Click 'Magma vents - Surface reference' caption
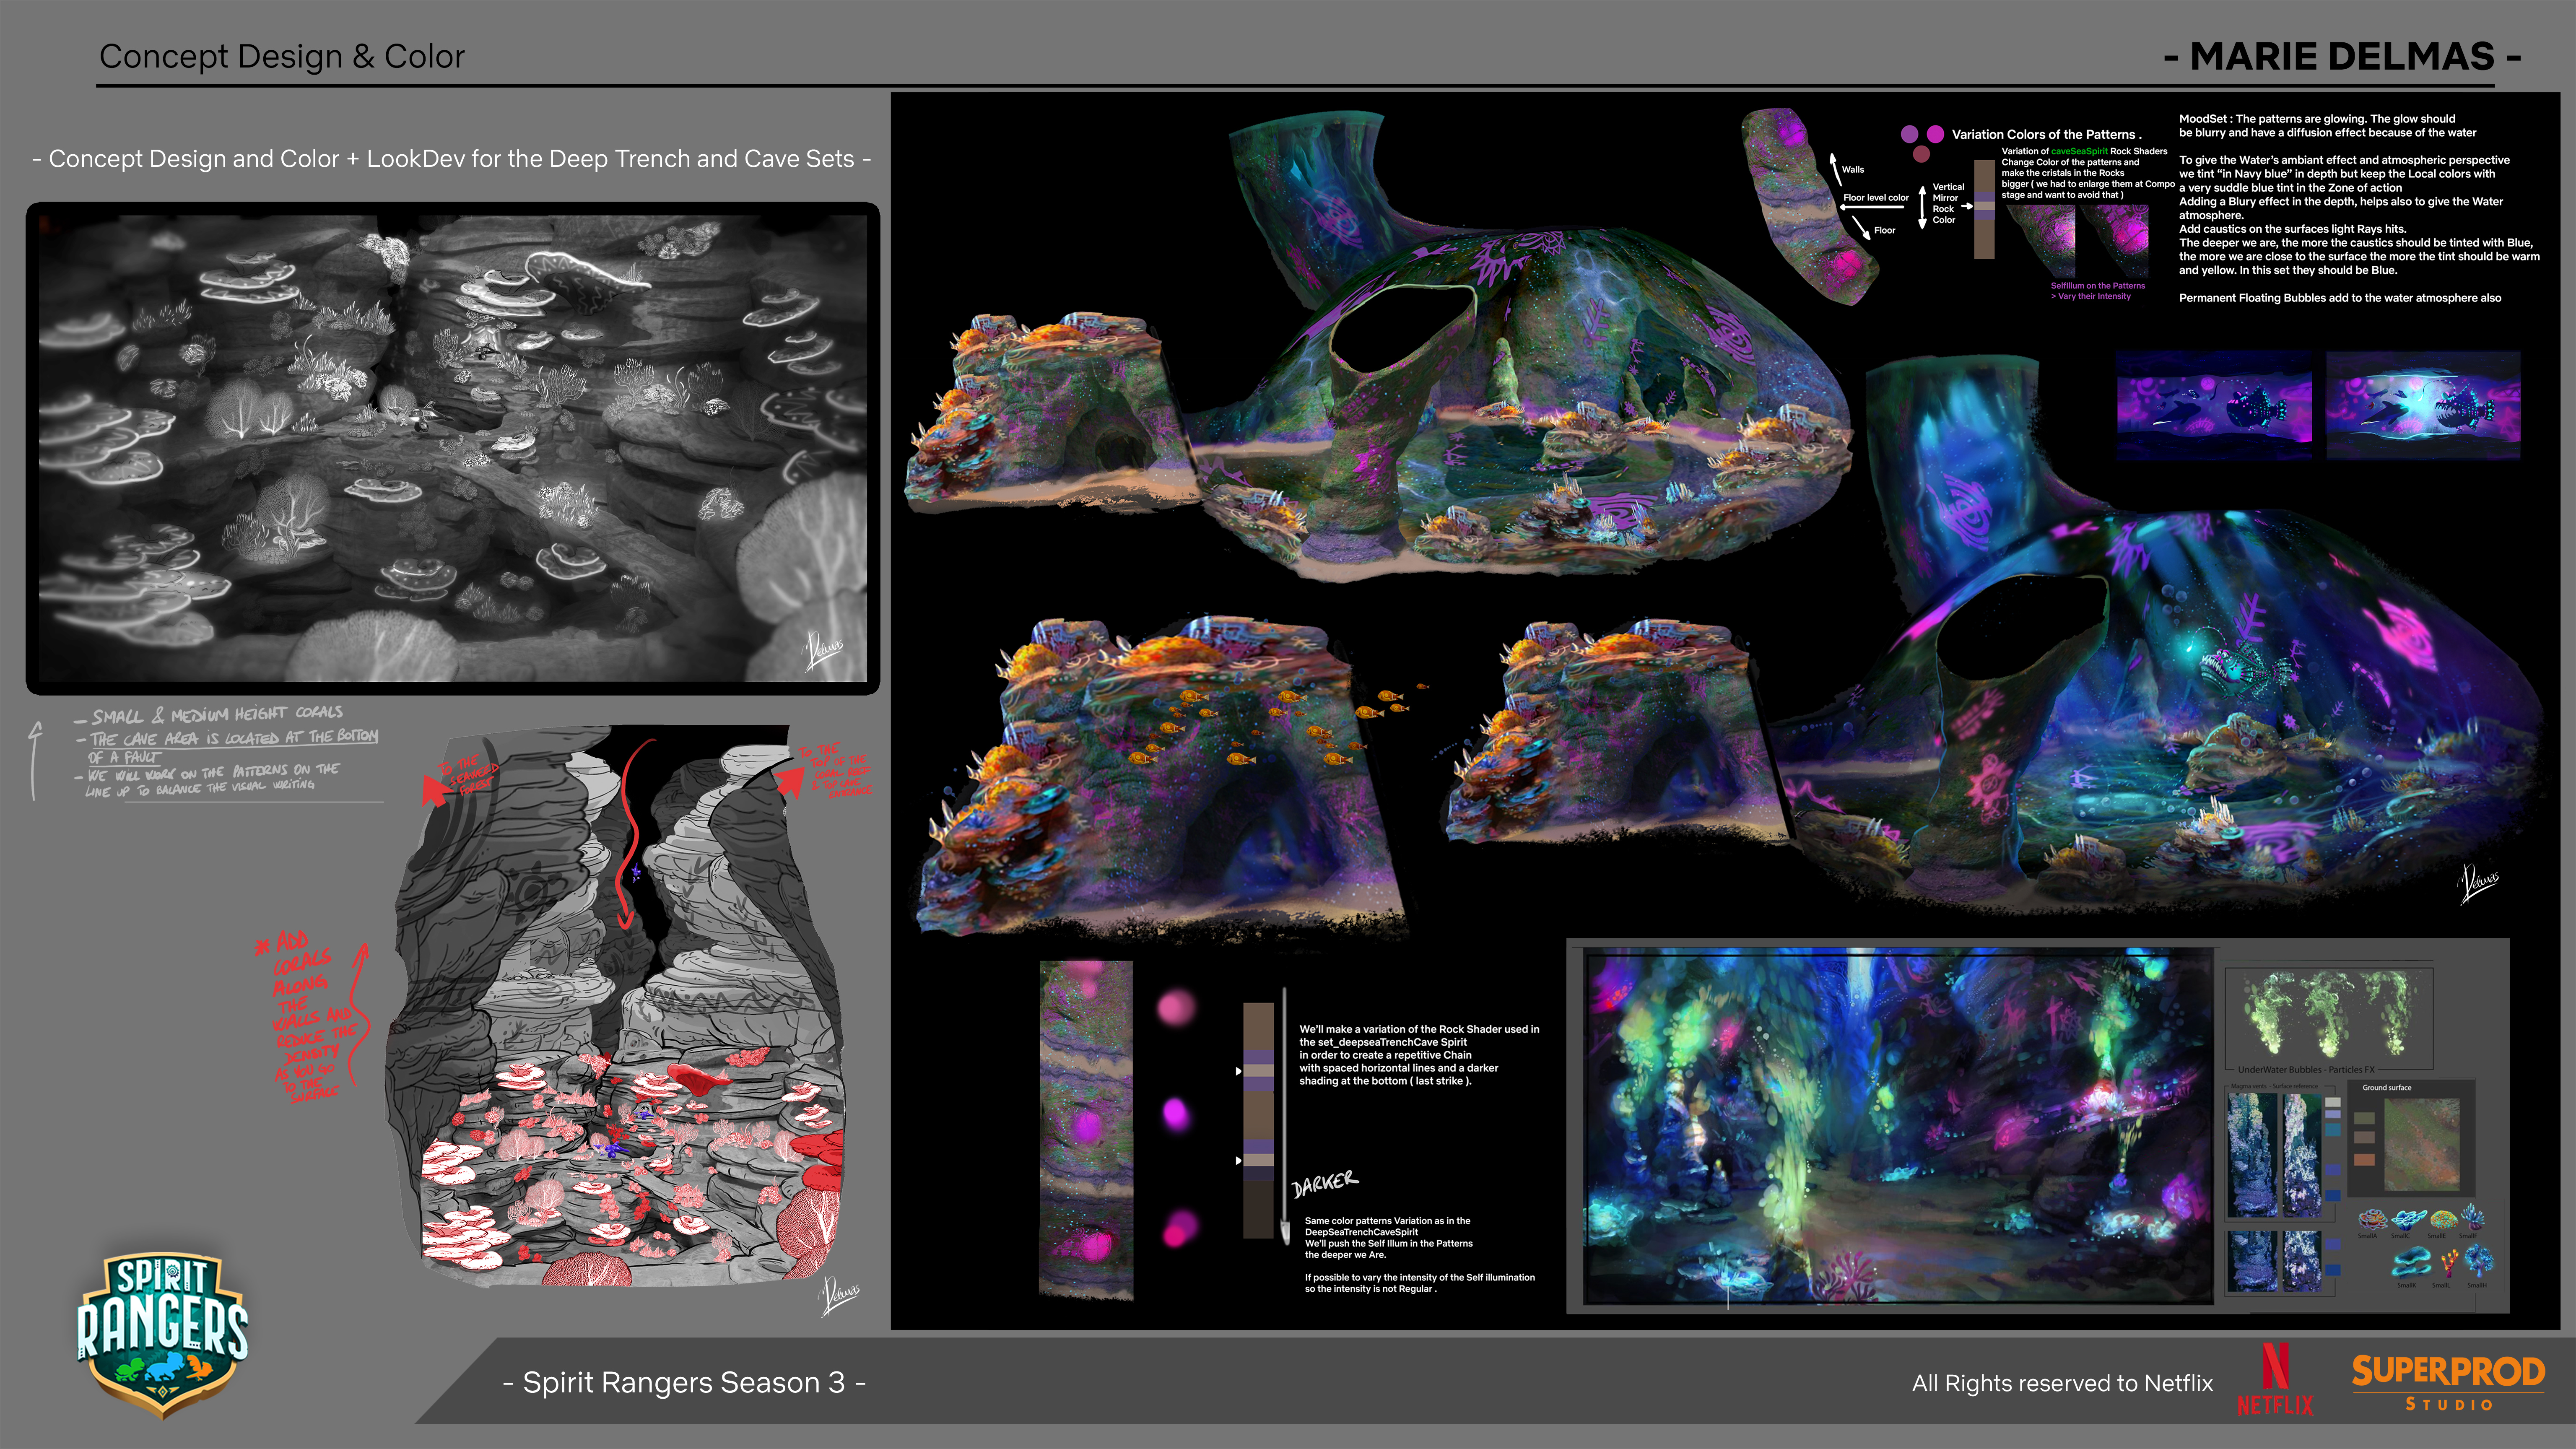 tap(2275, 1086)
